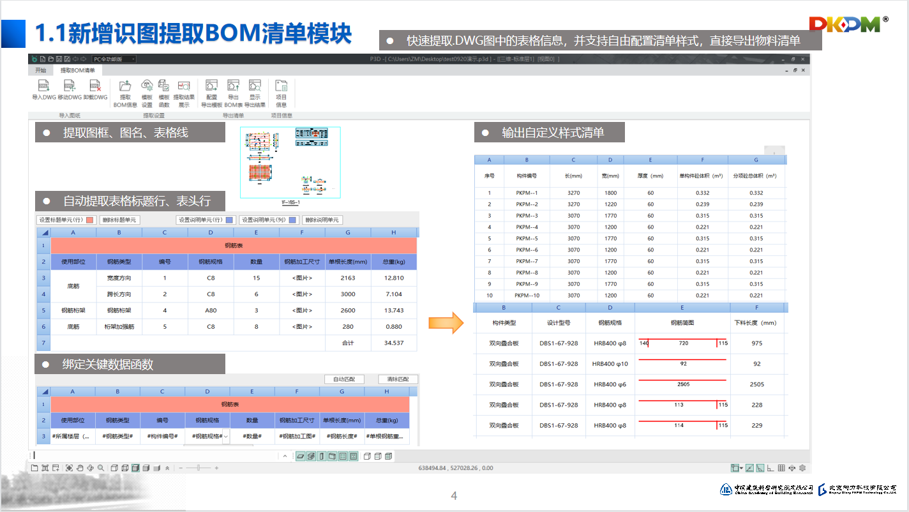The width and height of the screenshot is (909, 512).
Task: Toggle the column element filter button
Action: (322, 456)
